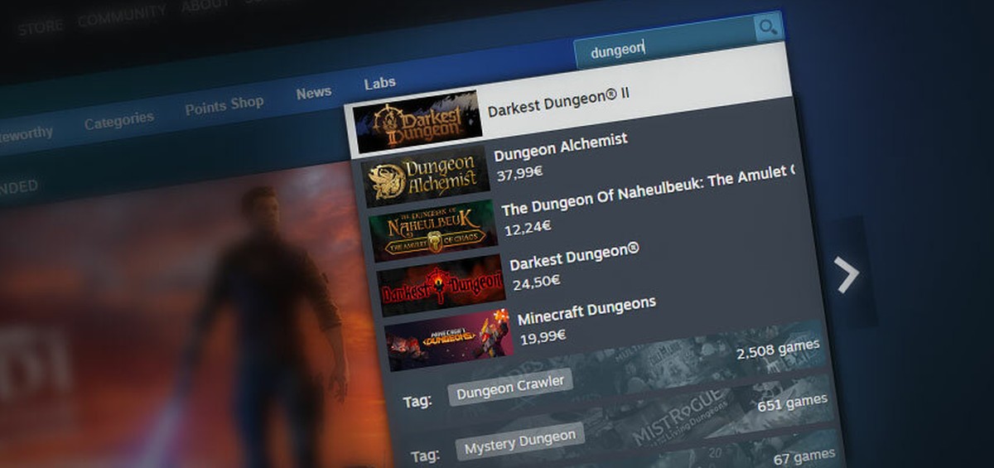The height and width of the screenshot is (468, 994).
Task: Click the '67 games' count
Action: (804, 455)
